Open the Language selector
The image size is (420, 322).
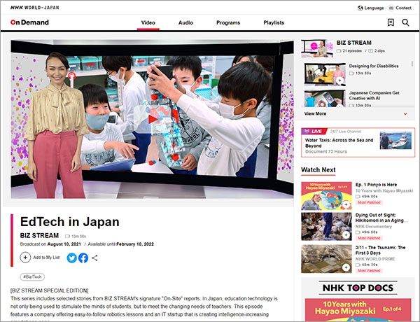[x=370, y=8]
